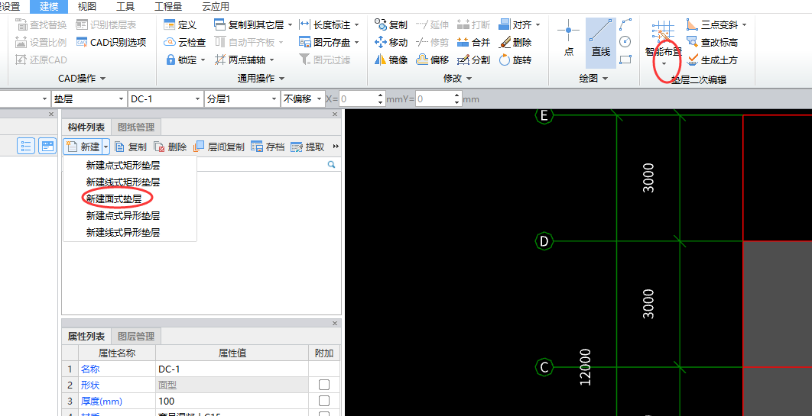Close the 构件列表 panel
812x416 pixels.
[x=335, y=114]
